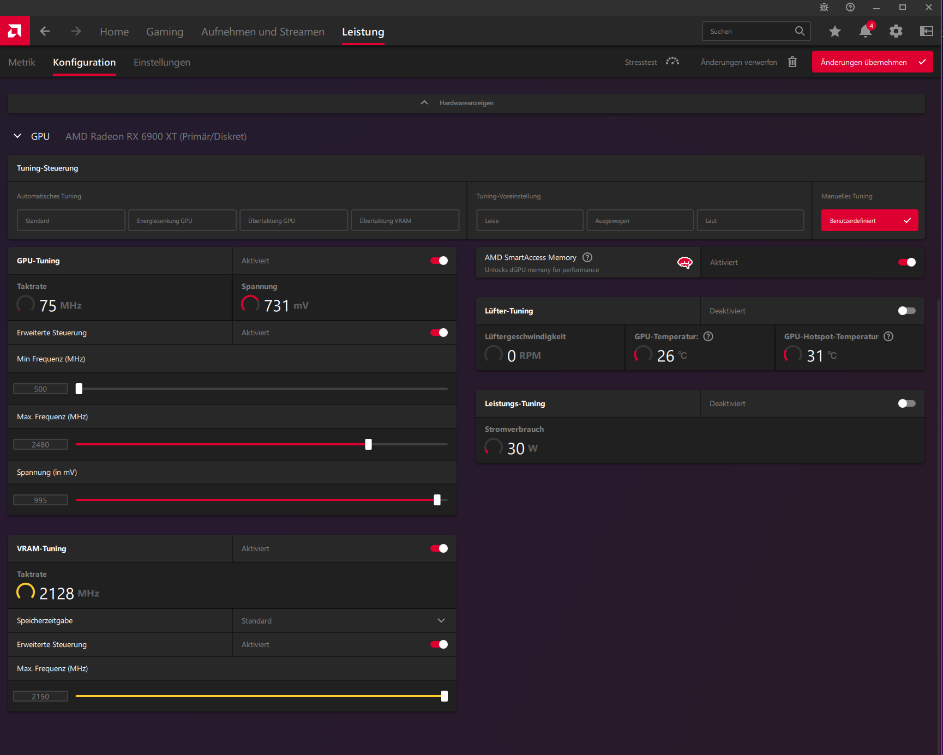Click Änderungen übernehmen button
This screenshot has width=943, height=755.
coord(872,62)
